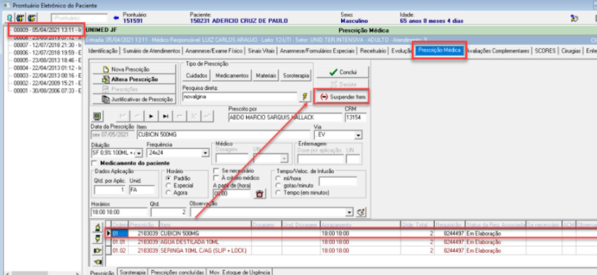Select the Prescrição Médica tab

click(440, 50)
